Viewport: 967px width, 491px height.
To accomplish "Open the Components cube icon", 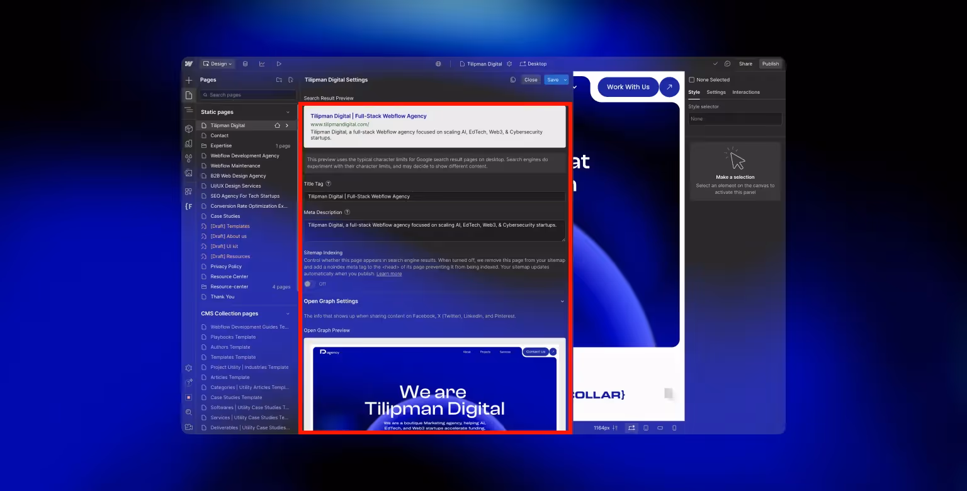I will 188,128.
